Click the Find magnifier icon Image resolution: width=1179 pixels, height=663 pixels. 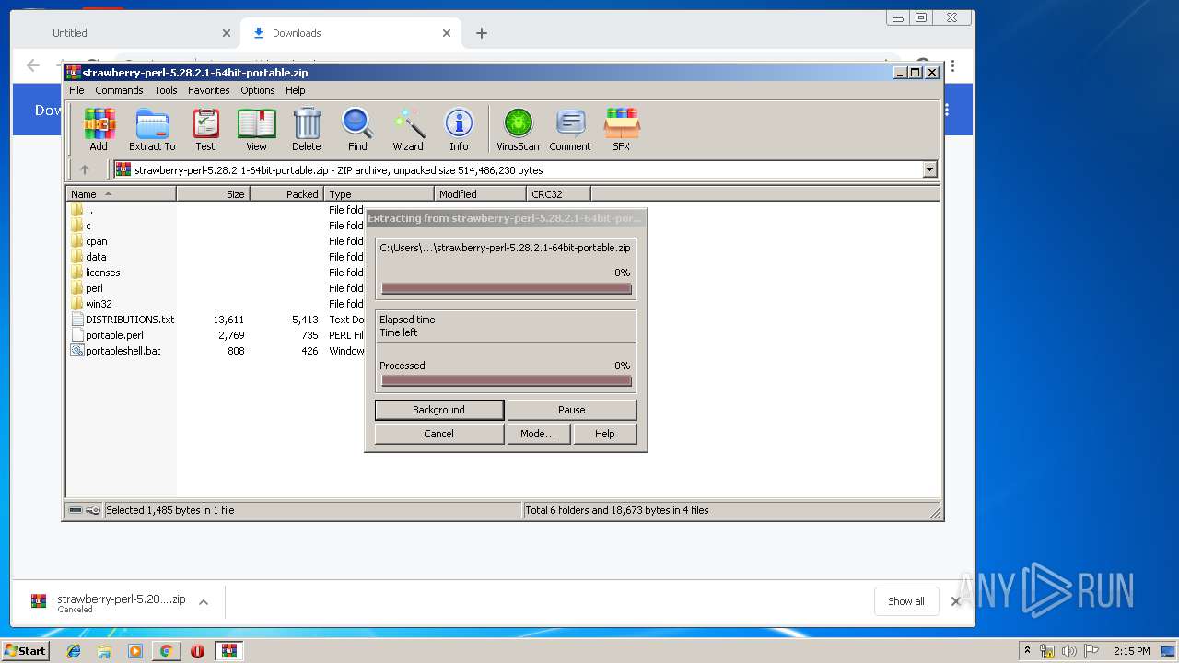click(x=357, y=129)
